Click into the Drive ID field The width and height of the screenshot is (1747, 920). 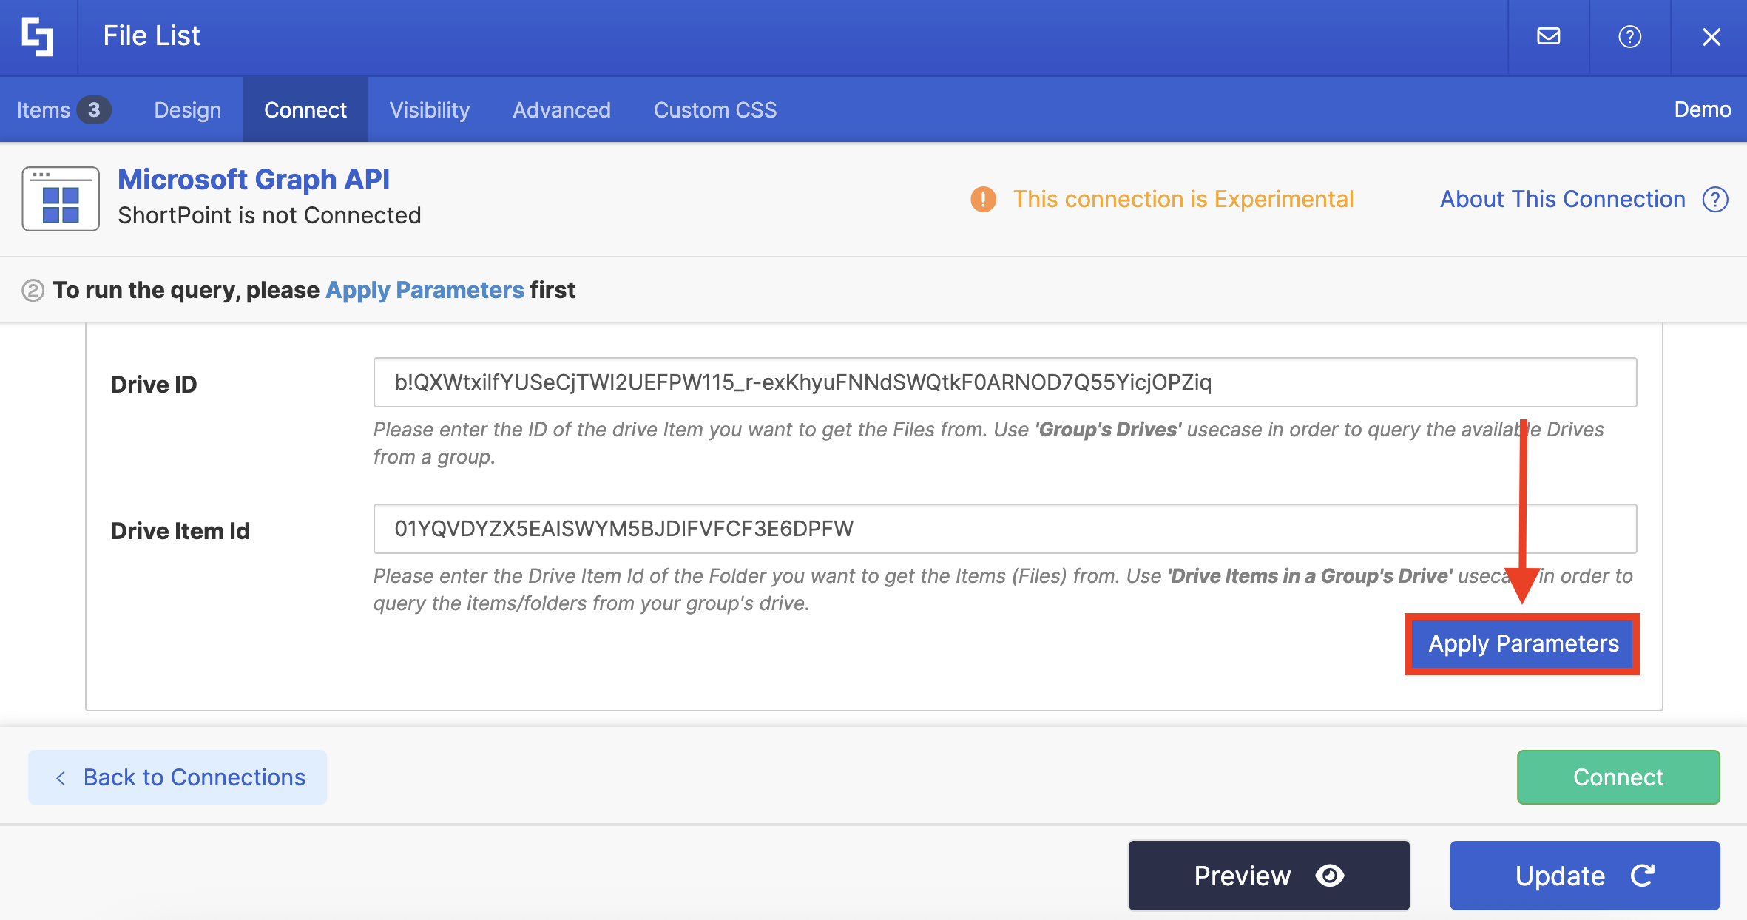[x=1004, y=382]
